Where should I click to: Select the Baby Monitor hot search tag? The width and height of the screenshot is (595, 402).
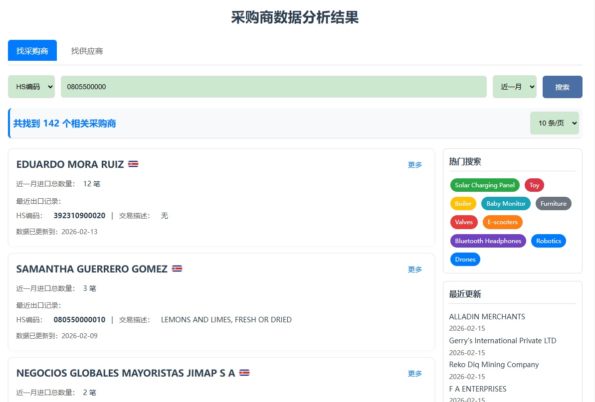click(505, 203)
